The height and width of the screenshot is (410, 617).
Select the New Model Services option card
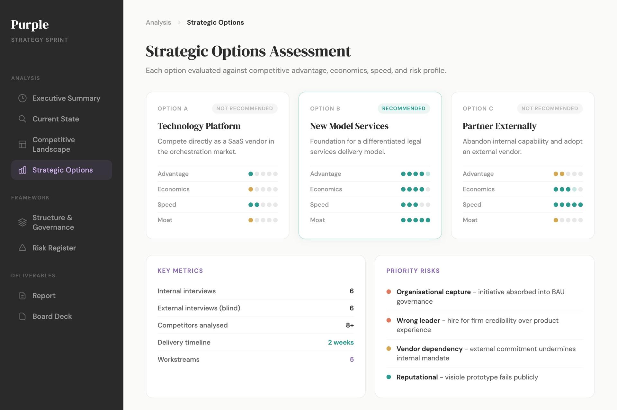370,165
